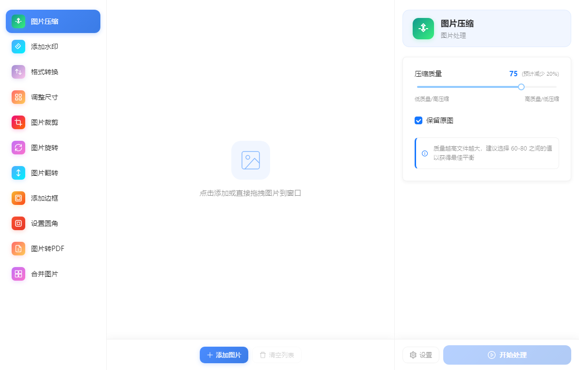
Task: Click the 图片转PDF document icon
Action: click(18, 249)
